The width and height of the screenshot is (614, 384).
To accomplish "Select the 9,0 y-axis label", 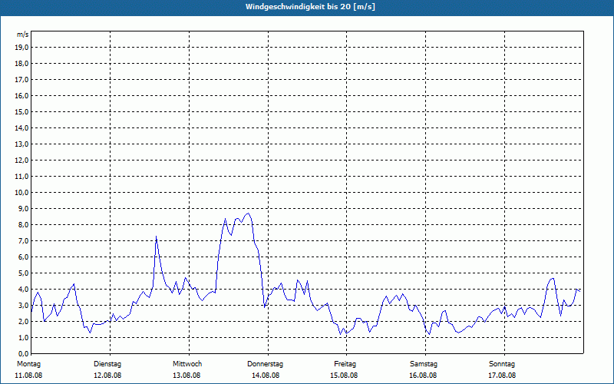I will pos(24,208).
